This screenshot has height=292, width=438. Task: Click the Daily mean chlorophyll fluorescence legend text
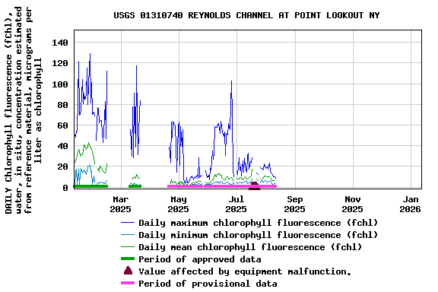250,247
